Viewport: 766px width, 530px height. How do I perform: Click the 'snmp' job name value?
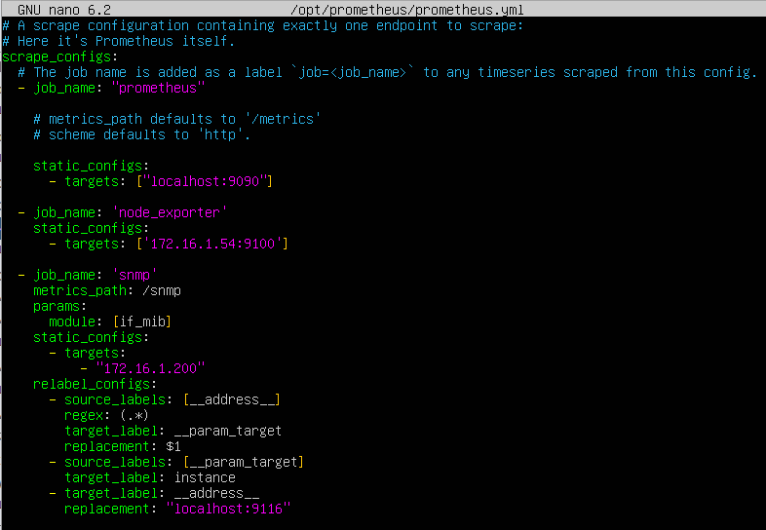[134, 275]
